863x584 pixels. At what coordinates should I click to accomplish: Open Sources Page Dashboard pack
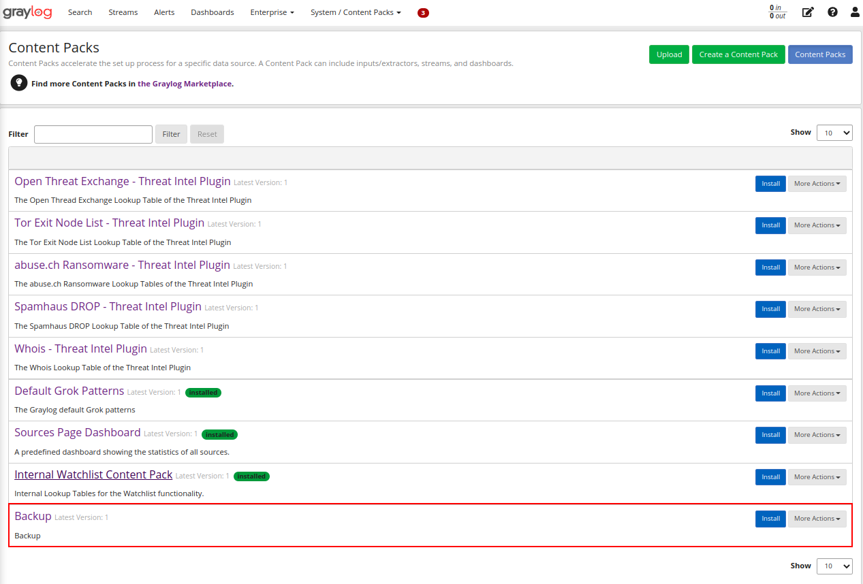tap(78, 433)
